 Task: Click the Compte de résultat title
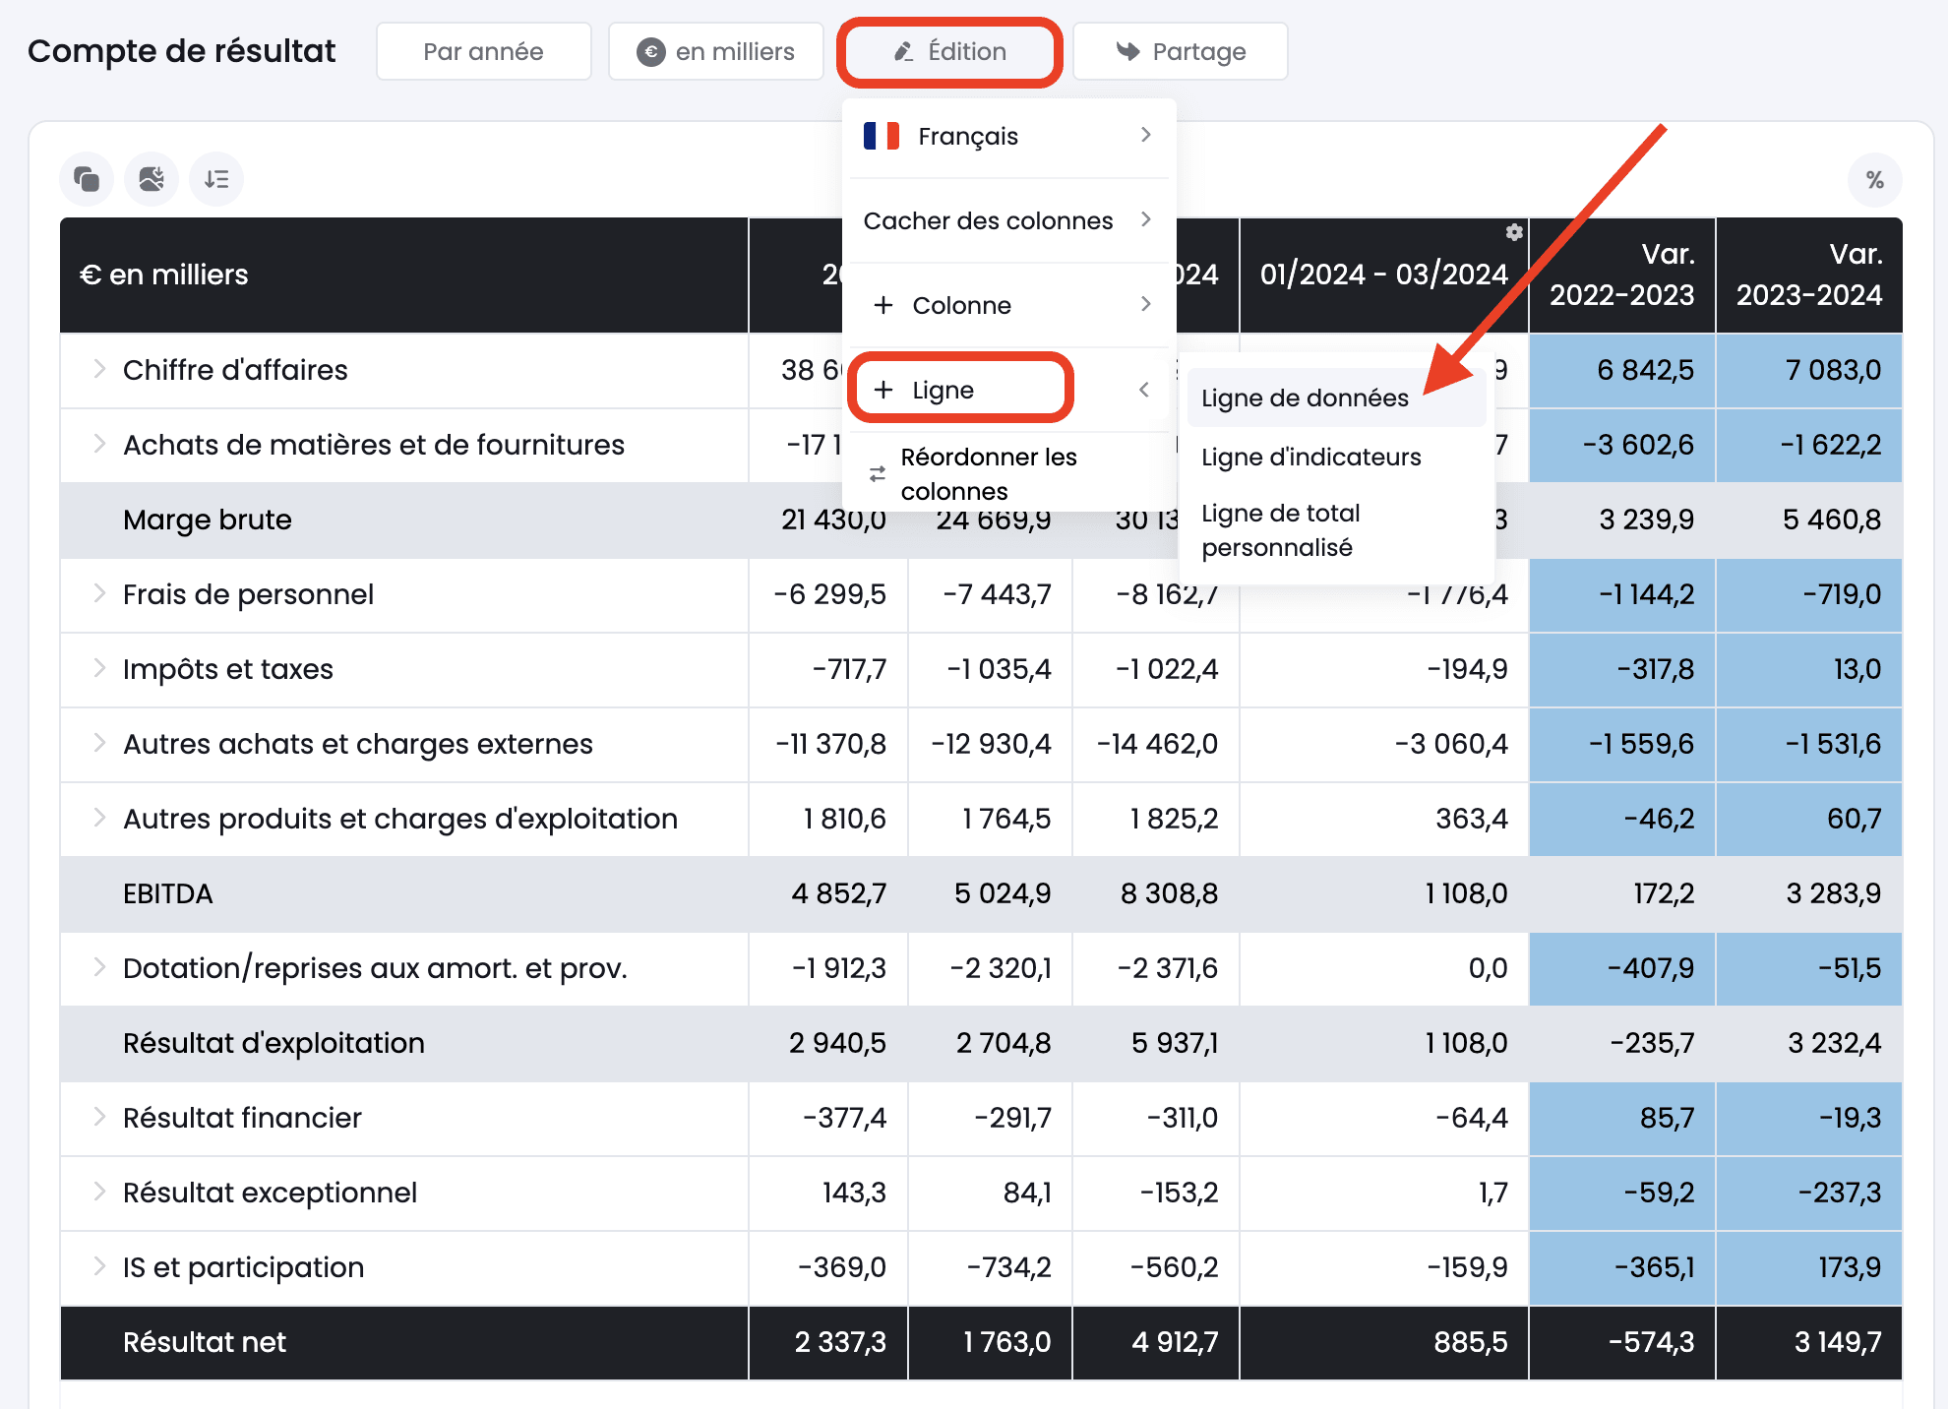tap(182, 51)
